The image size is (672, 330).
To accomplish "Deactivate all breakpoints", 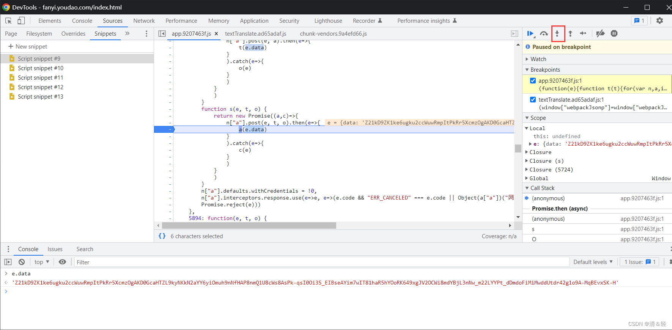I will [600, 34].
